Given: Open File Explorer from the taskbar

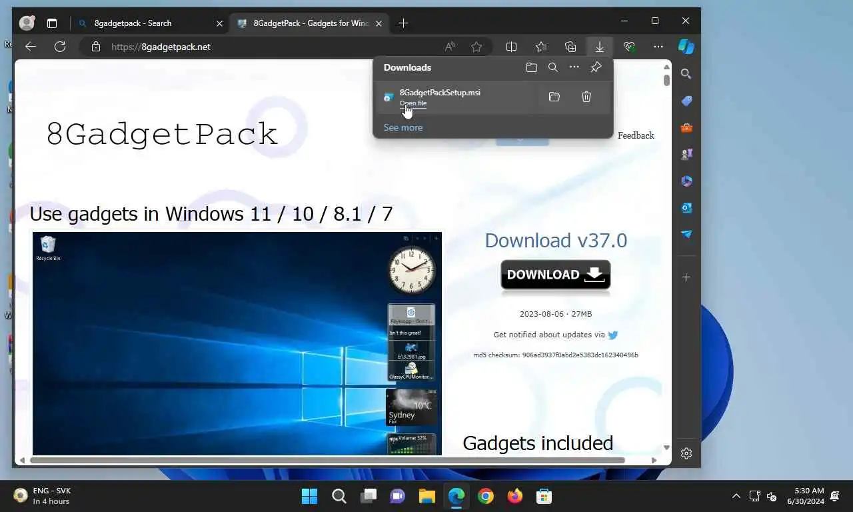Looking at the screenshot, I should tap(427, 496).
